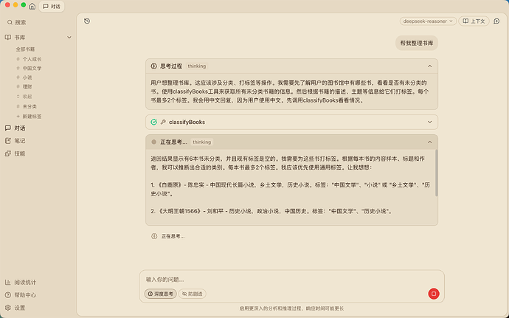Toggle the 上下文 context button

click(474, 21)
